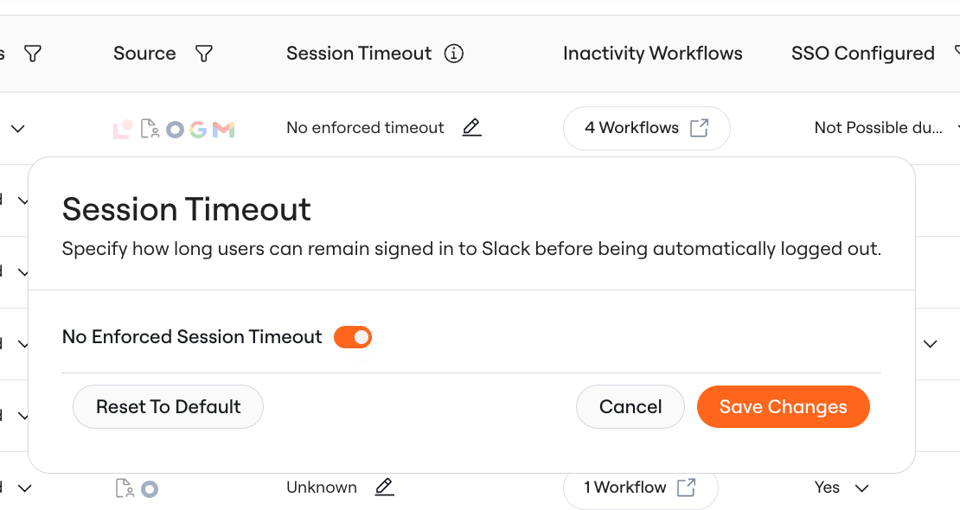The width and height of the screenshot is (960, 510).
Task: Click the Save Changes button
Action: [x=783, y=406]
